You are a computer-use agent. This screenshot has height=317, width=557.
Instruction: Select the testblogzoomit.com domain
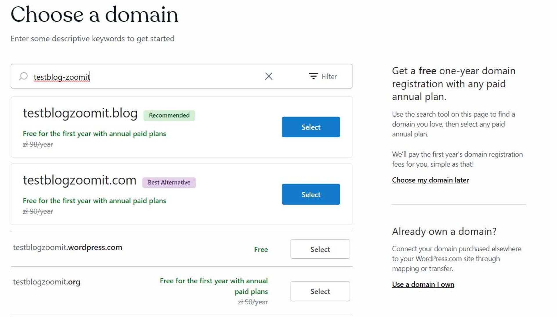[311, 194]
